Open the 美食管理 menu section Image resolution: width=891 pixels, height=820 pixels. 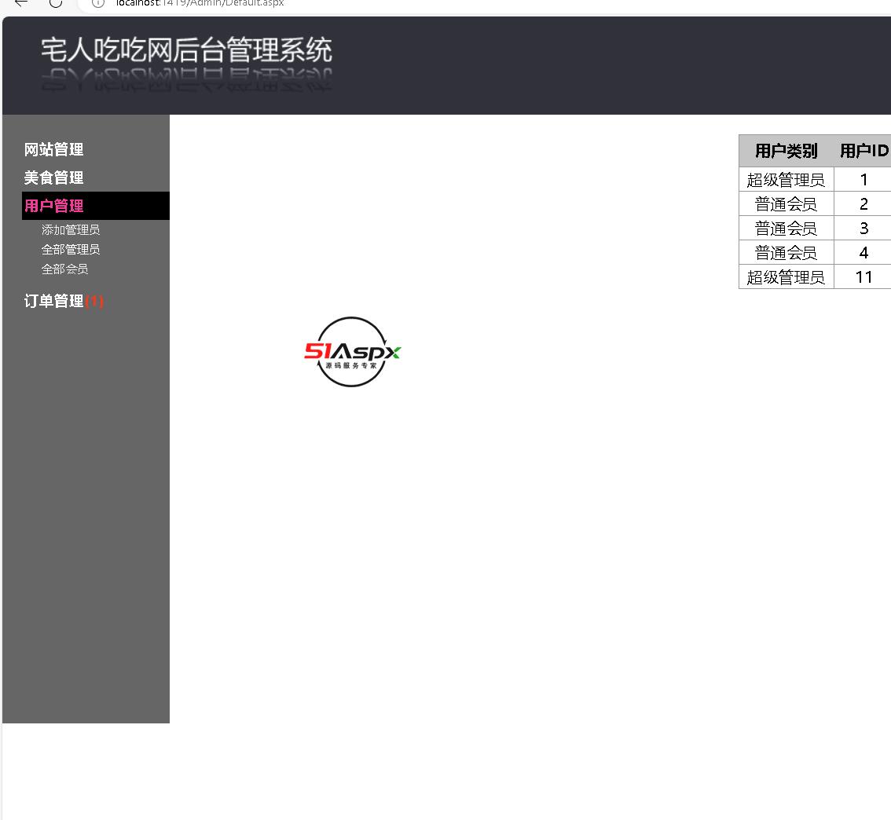point(54,178)
